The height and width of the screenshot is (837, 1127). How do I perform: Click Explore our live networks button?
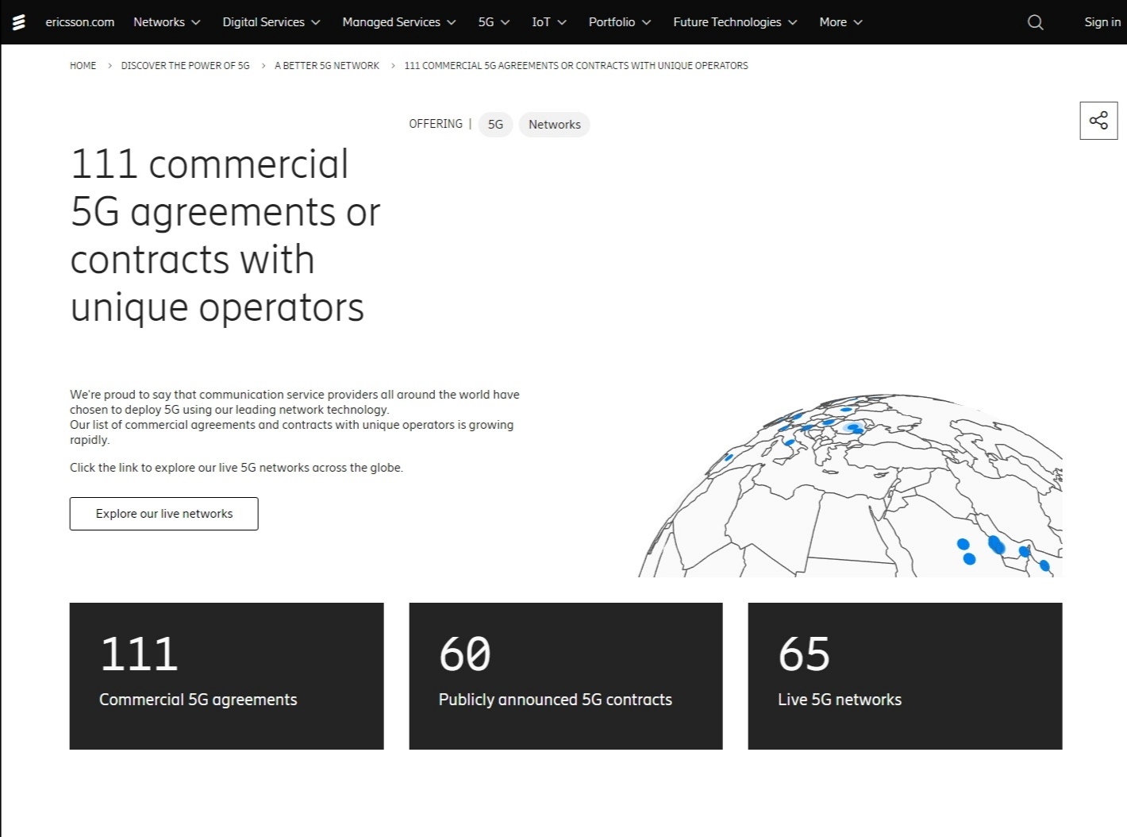164,514
